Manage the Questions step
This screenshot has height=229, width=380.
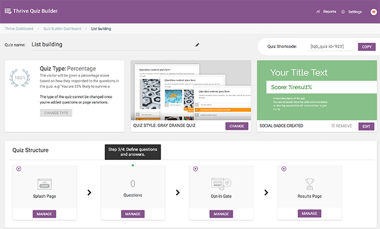(133, 214)
